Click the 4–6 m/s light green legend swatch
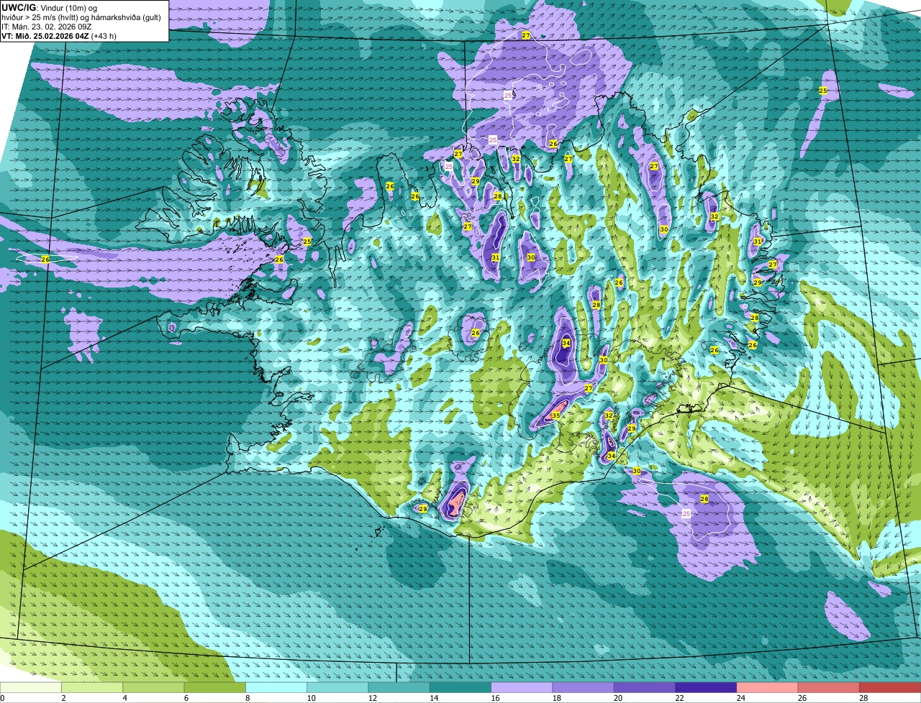This screenshot has height=703, width=921. click(154, 687)
